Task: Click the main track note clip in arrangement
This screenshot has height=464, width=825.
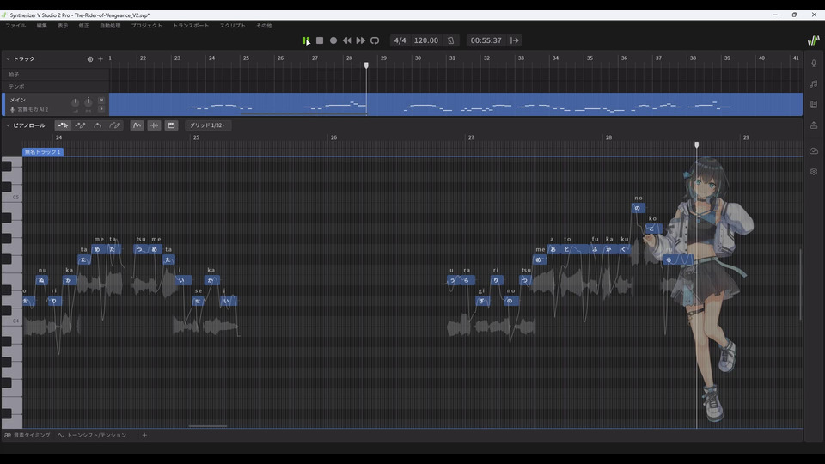Action: pos(455,104)
